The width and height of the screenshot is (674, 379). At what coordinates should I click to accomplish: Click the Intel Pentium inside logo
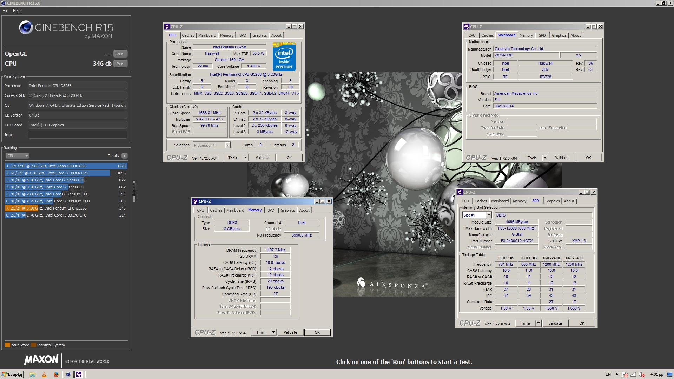click(284, 57)
